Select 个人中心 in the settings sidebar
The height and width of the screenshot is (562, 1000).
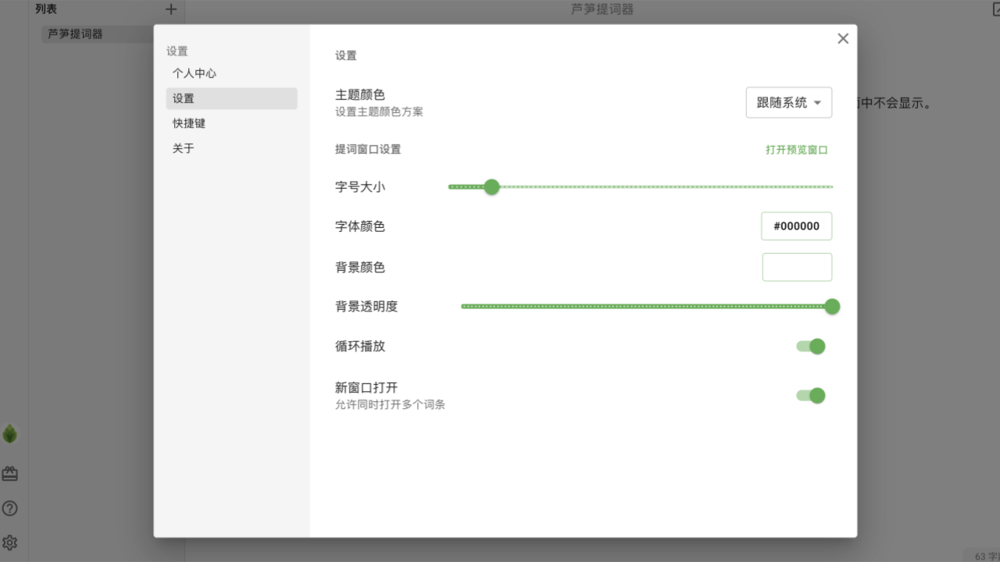194,73
